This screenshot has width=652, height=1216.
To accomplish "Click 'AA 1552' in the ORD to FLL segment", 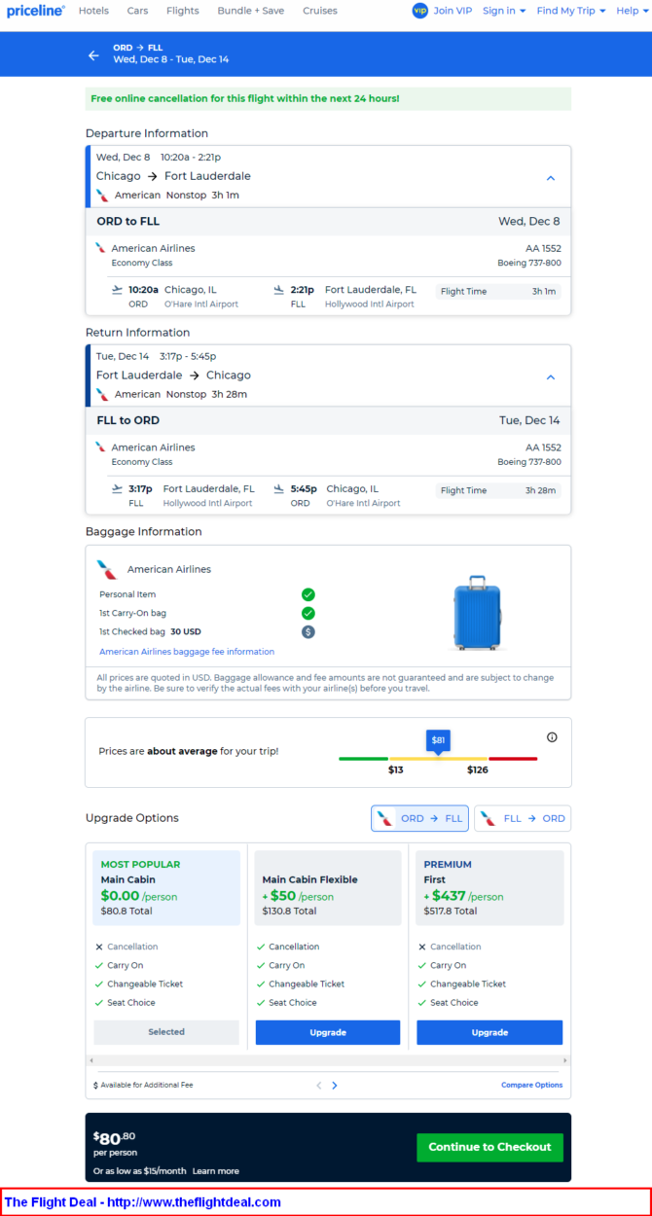I will pyautogui.click(x=543, y=248).
